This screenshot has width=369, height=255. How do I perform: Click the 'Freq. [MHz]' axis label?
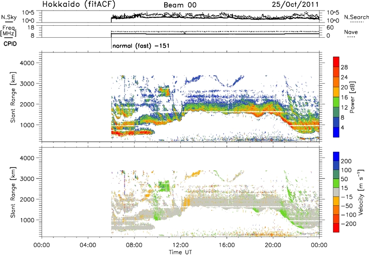point(8,31)
